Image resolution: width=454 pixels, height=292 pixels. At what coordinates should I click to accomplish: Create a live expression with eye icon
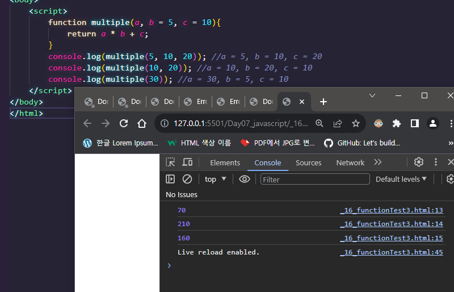tap(245, 179)
